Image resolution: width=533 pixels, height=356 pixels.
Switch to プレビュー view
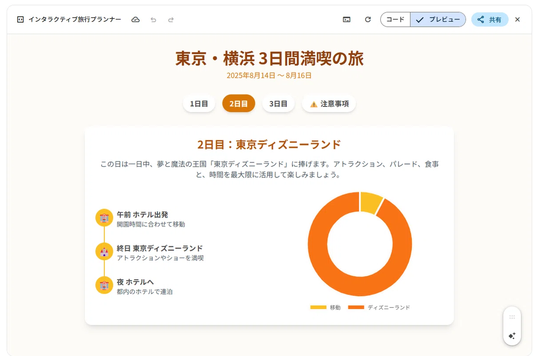(x=438, y=20)
